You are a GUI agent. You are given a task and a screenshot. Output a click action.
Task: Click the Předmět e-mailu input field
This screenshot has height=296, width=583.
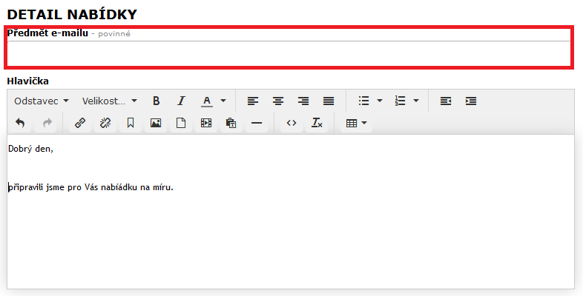coord(289,53)
